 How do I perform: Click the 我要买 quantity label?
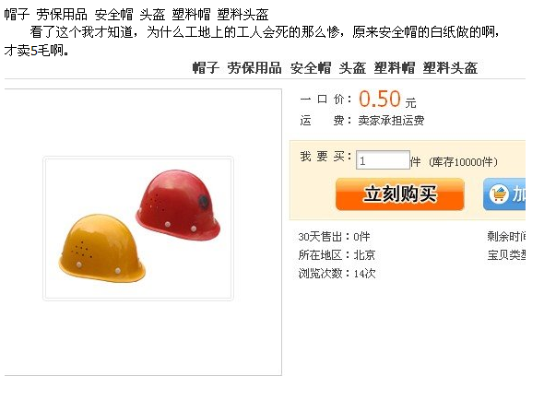click(325, 157)
